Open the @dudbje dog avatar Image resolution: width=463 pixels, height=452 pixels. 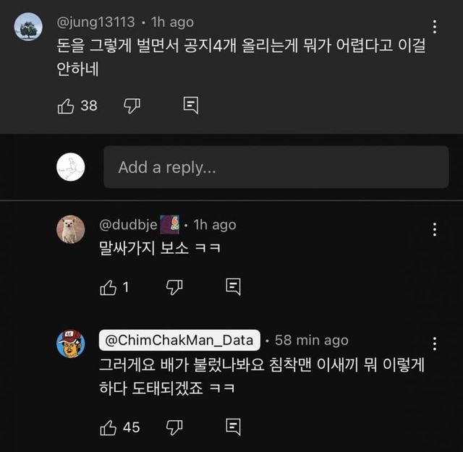71,229
